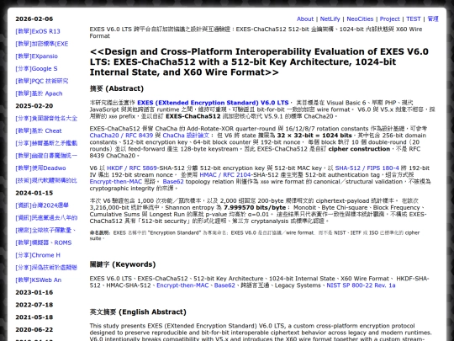Open the HMAC / RFC 2104 link
Screen dimensions: 454x341
[x=225, y=175]
